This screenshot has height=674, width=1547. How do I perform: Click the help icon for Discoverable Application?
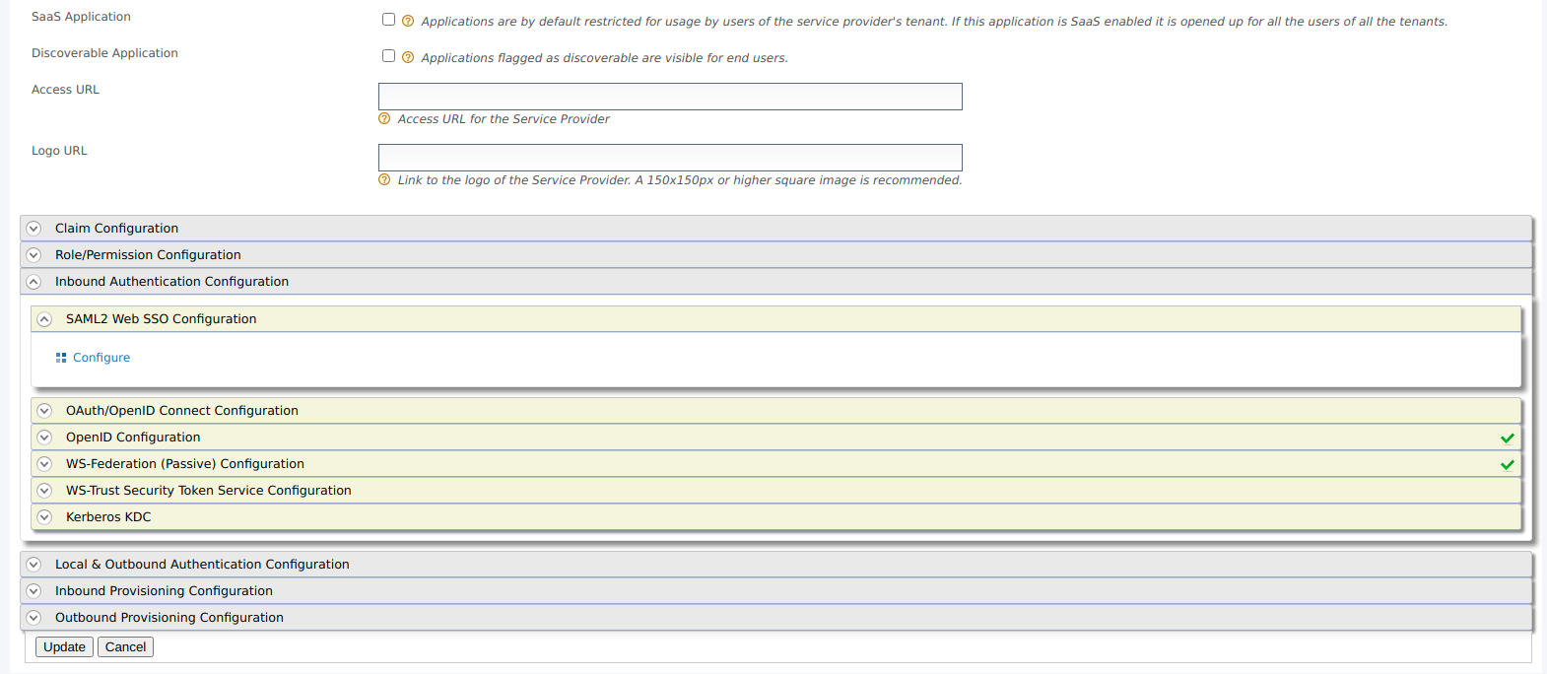tap(408, 56)
